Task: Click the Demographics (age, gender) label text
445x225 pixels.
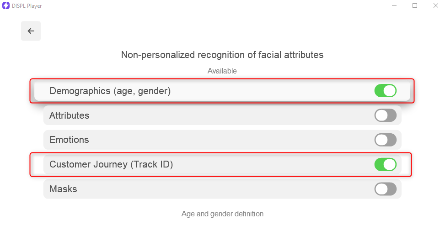Action: [110, 91]
